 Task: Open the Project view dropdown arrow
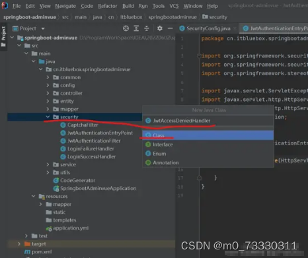[43, 28]
